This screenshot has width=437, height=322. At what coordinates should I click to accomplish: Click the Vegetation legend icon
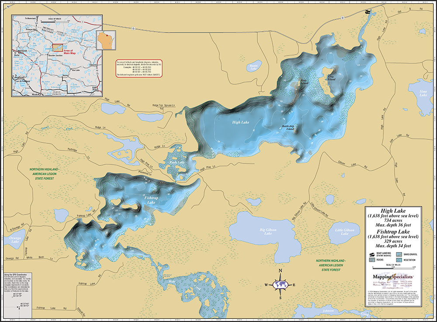399,260
